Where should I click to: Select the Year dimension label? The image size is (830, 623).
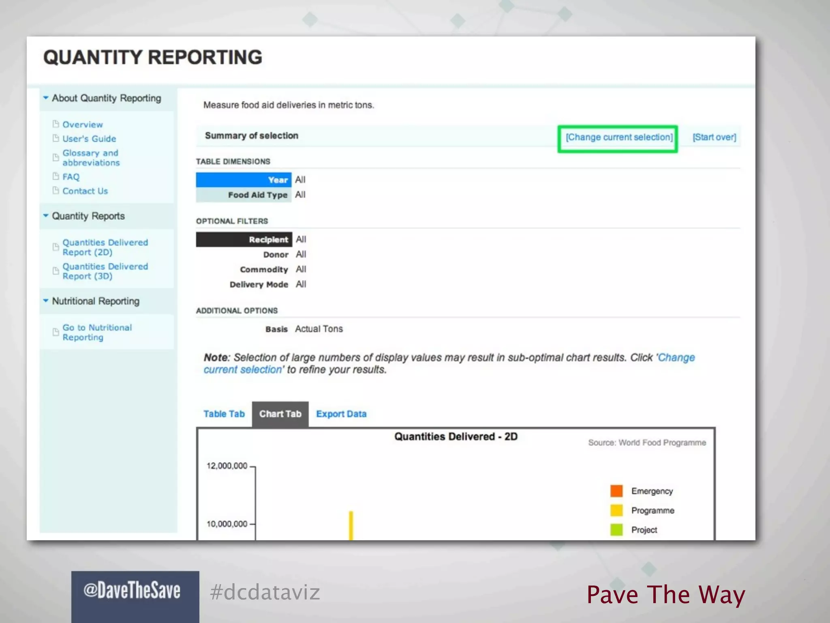244,180
